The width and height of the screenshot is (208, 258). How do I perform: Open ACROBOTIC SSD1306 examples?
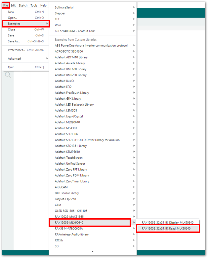click(93, 52)
